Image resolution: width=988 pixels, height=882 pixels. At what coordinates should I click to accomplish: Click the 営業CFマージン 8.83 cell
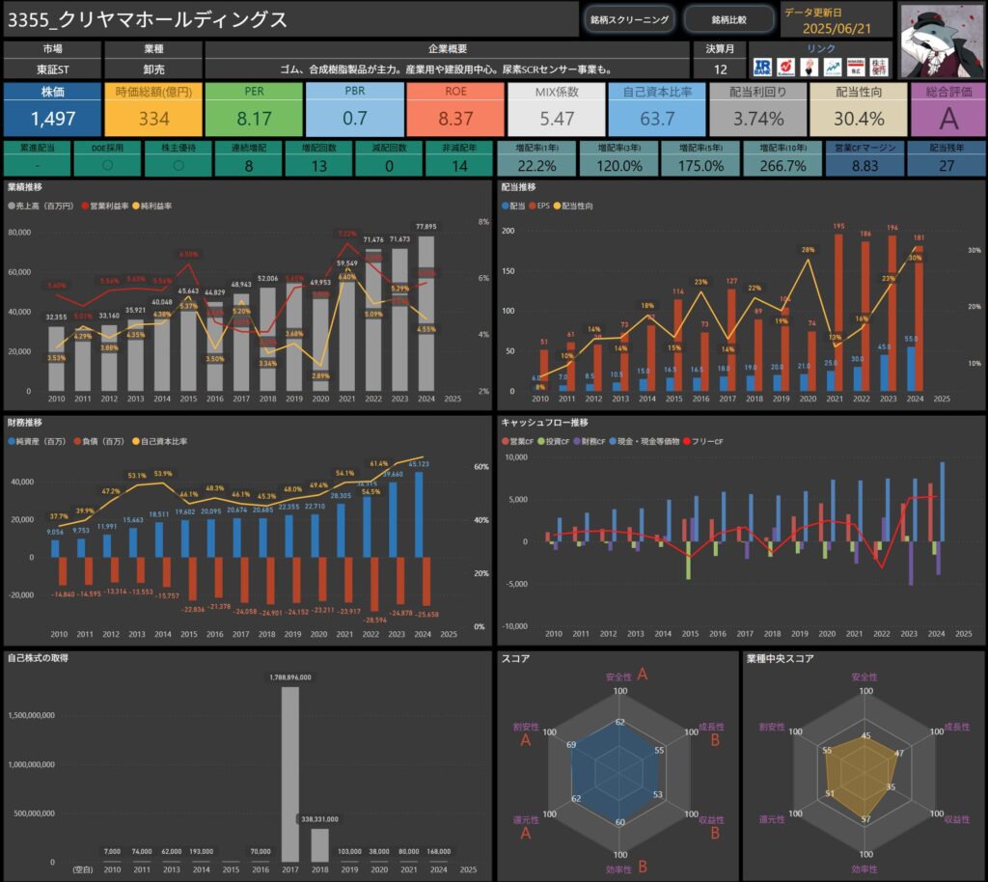tap(864, 158)
